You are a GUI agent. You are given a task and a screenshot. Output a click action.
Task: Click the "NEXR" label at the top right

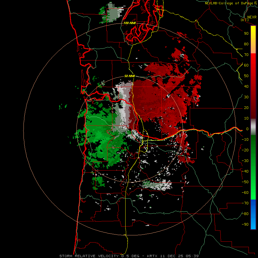tap(252, 17)
